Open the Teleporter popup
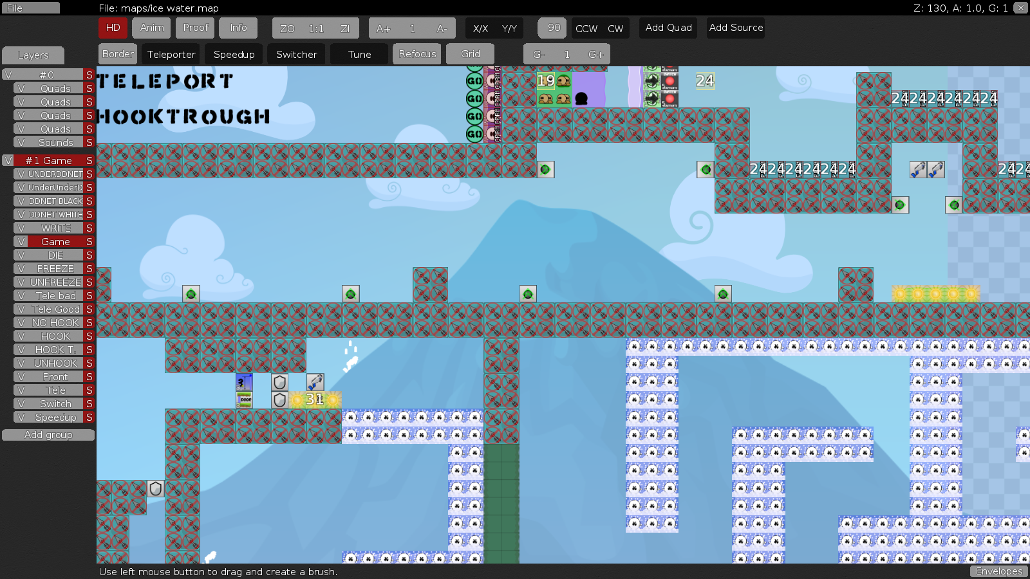This screenshot has width=1030, height=579. (171, 55)
